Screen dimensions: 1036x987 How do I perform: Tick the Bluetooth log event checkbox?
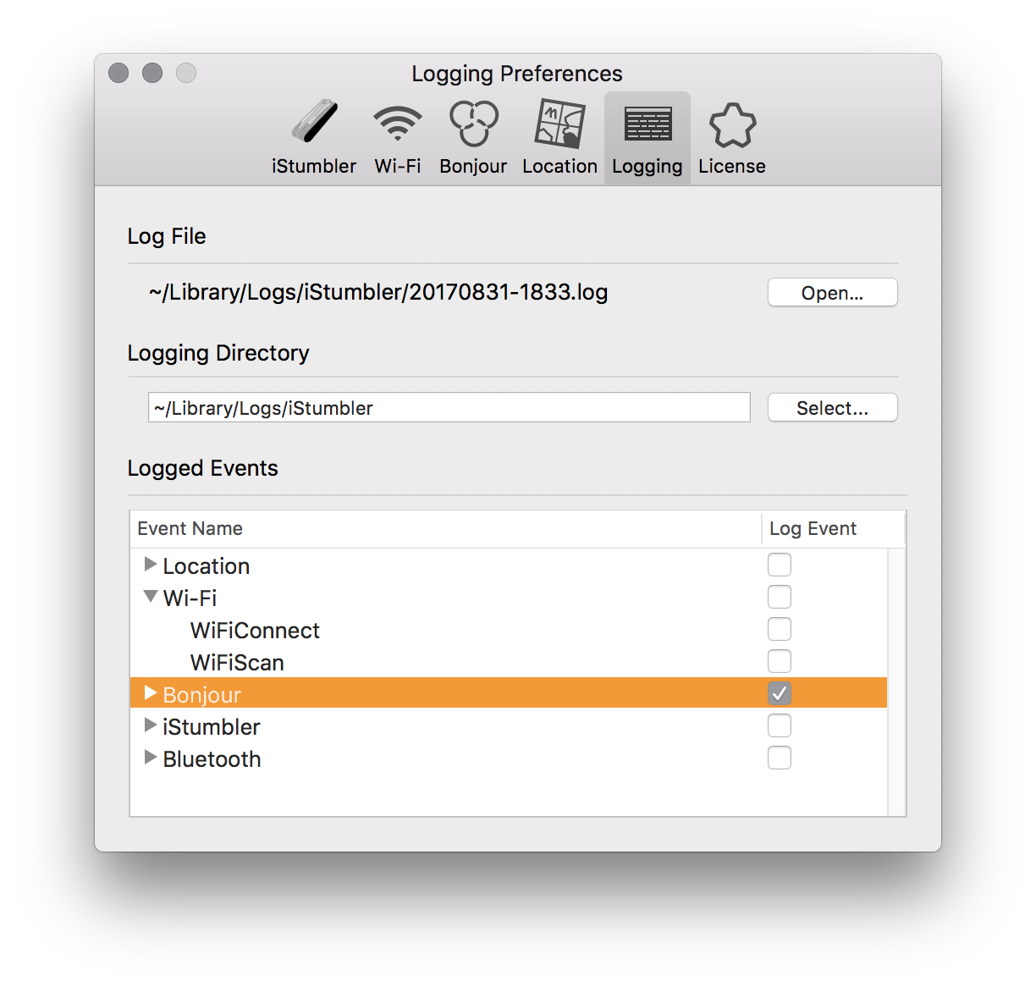click(x=780, y=758)
